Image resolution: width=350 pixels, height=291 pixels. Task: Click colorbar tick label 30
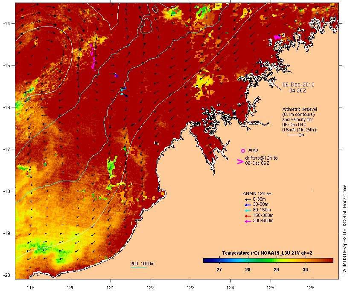(305, 270)
